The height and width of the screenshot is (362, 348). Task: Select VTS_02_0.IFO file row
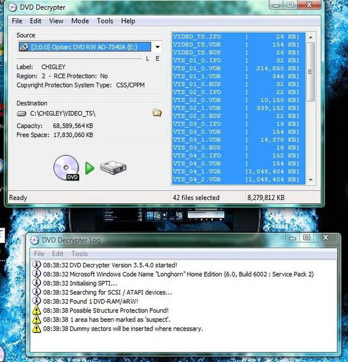(x=239, y=92)
